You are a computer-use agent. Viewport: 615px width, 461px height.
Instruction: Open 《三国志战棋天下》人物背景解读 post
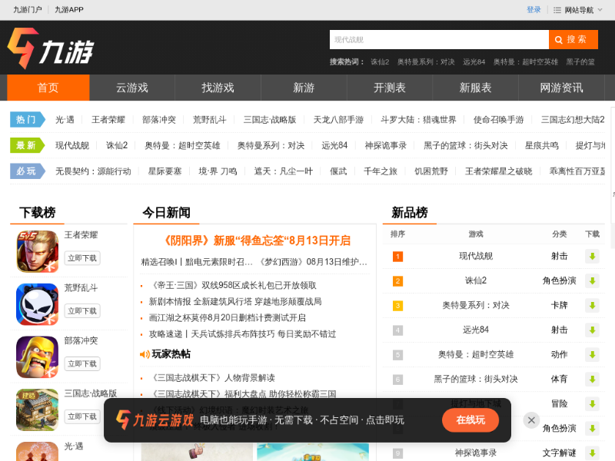click(x=212, y=378)
